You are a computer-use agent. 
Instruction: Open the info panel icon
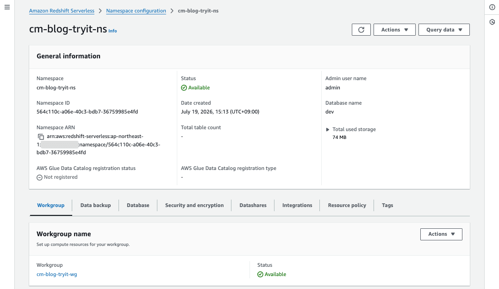tap(492, 7)
